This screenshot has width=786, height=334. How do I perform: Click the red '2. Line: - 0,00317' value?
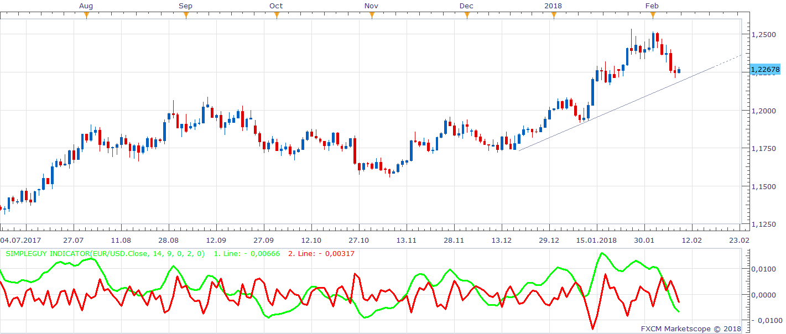[321, 254]
